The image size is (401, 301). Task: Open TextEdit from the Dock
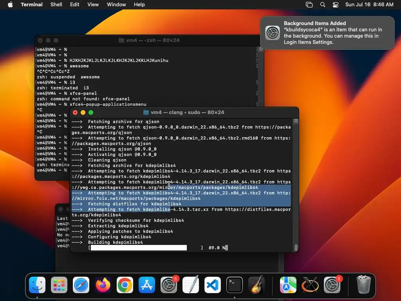tap(191, 285)
